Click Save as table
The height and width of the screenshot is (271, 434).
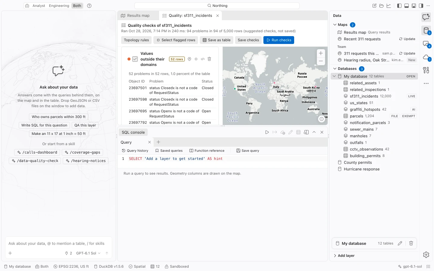[216, 40]
